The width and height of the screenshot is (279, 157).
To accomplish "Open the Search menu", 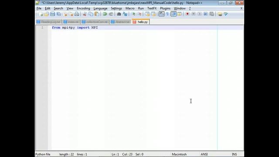I will coord(58,8).
